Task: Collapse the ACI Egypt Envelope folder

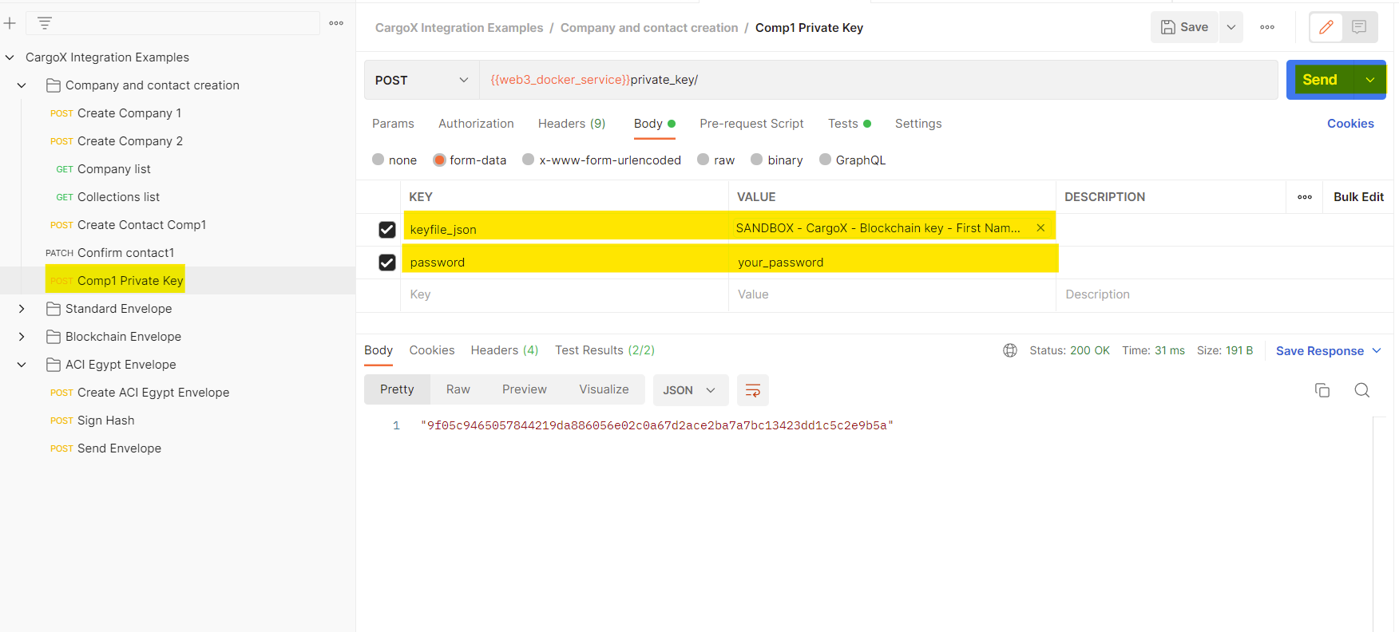Action: 22,365
